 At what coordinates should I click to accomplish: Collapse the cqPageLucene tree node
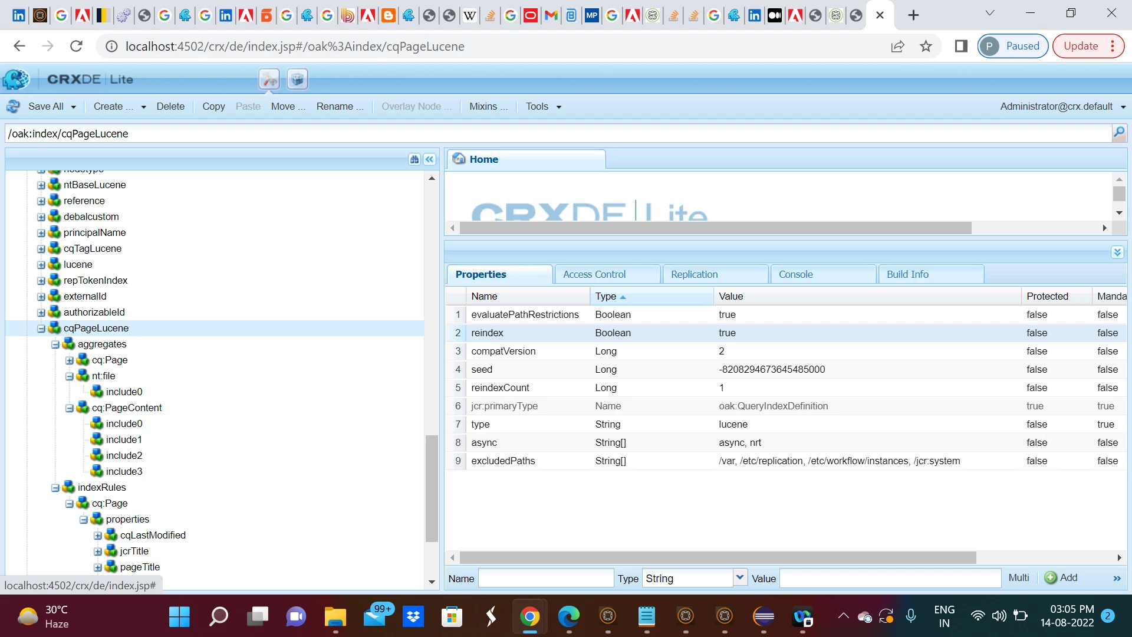point(41,329)
